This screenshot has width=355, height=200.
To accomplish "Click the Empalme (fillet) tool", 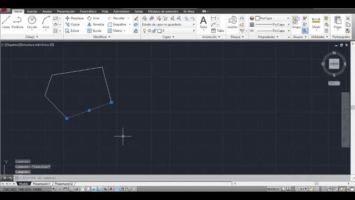I will (117, 24).
